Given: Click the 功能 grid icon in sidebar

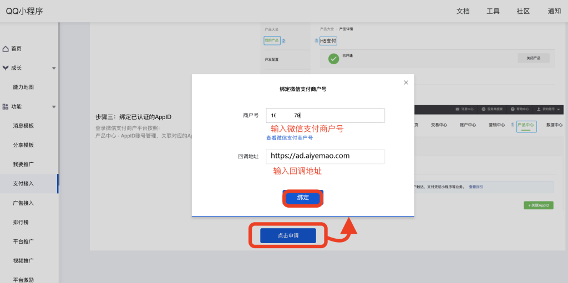Looking at the screenshot, I should tap(6, 106).
